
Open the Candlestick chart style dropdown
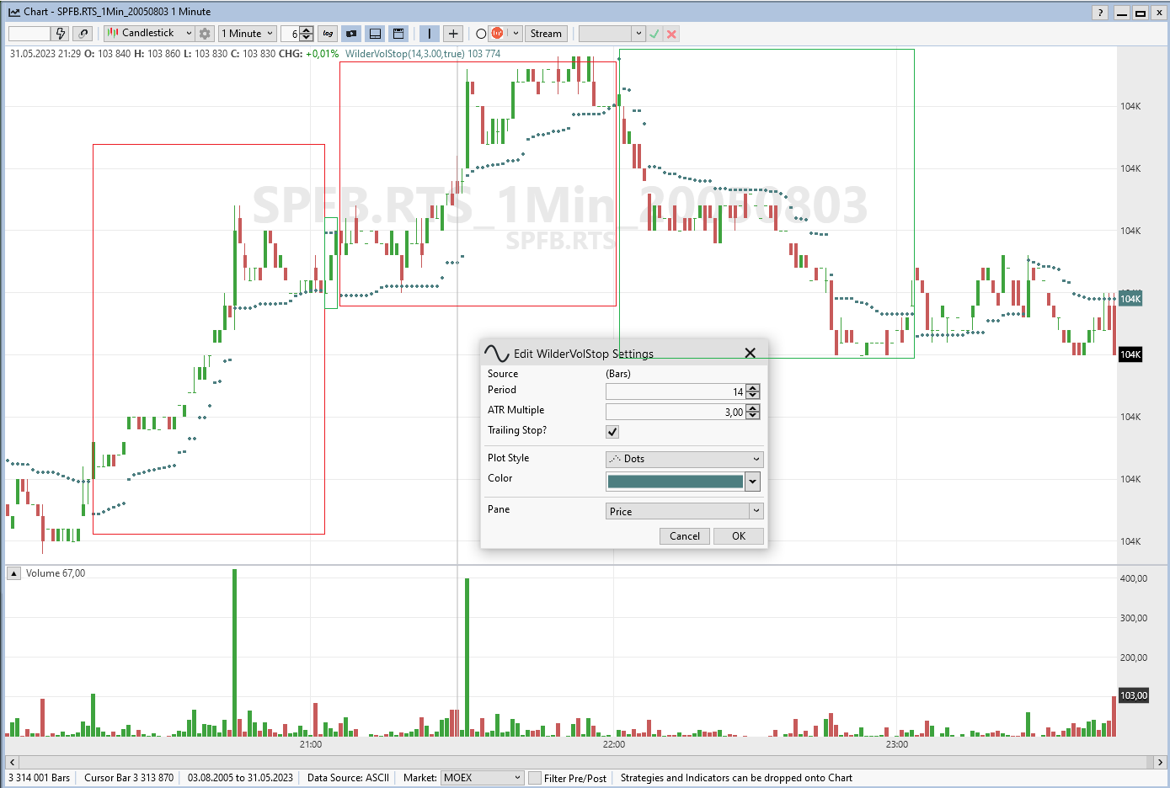(149, 34)
